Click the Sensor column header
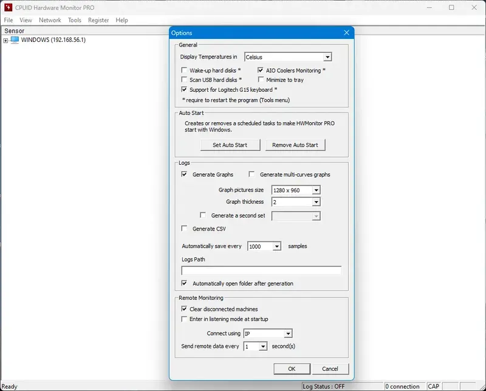486x391 pixels. (x=14, y=31)
